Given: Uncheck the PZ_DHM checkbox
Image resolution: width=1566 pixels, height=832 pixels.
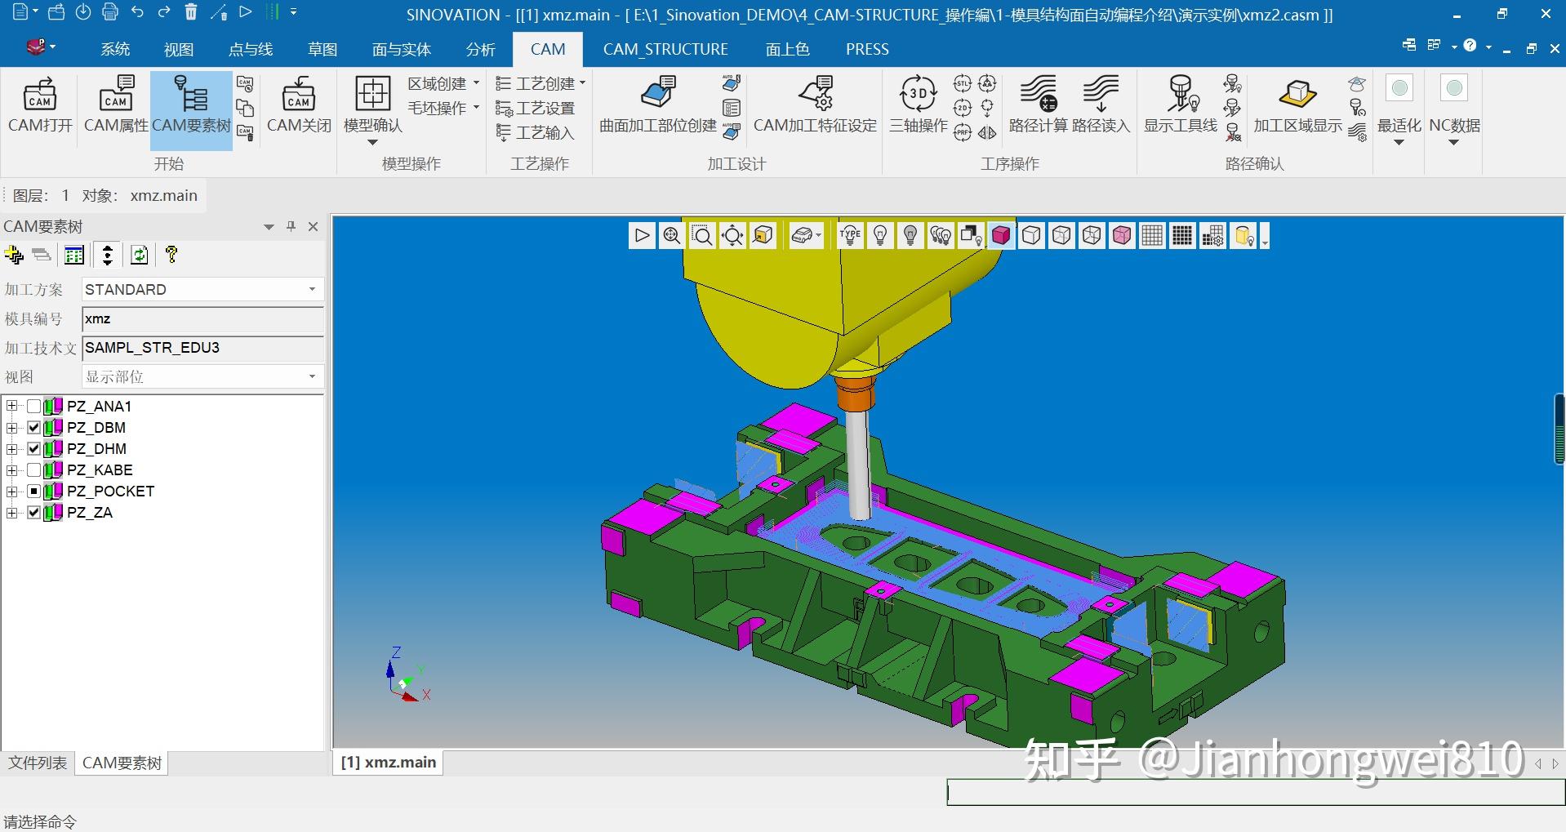Looking at the screenshot, I should tap(33, 449).
